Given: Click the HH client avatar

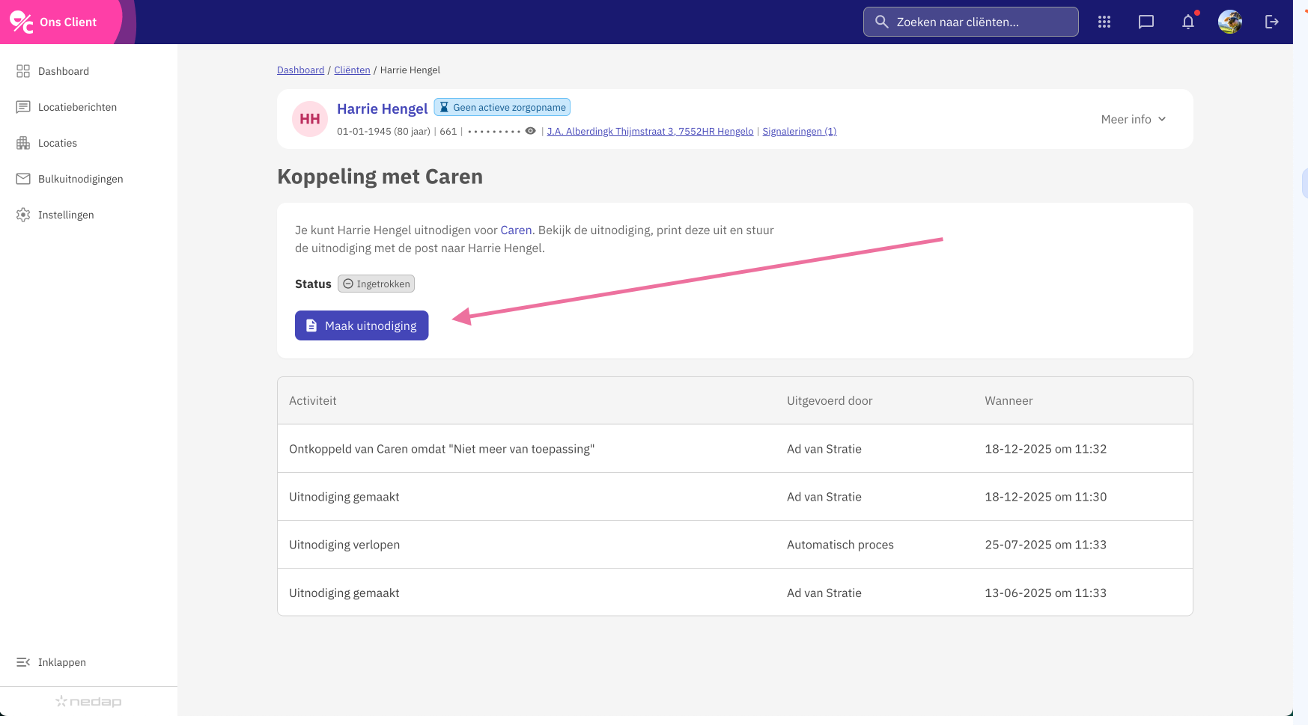Looking at the screenshot, I should point(310,119).
